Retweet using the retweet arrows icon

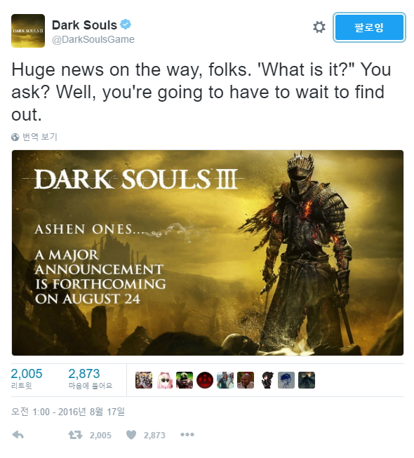click(x=75, y=435)
